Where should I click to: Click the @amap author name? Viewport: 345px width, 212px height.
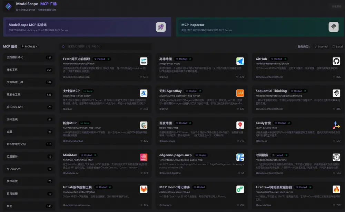click(x=164, y=77)
